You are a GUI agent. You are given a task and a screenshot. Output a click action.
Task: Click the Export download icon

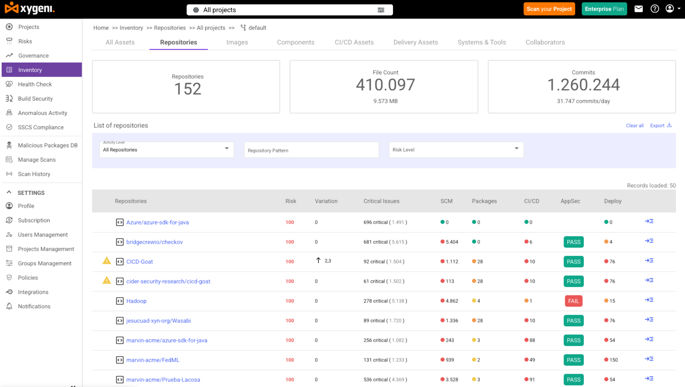(x=669, y=125)
